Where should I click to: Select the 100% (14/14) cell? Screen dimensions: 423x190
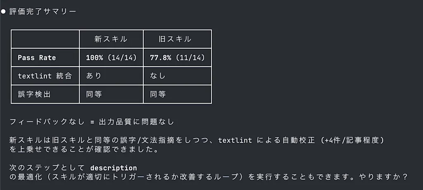pos(111,58)
